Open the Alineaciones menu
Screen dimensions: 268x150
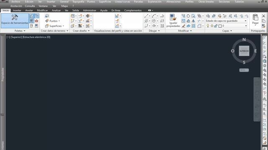click(x=173, y=2)
